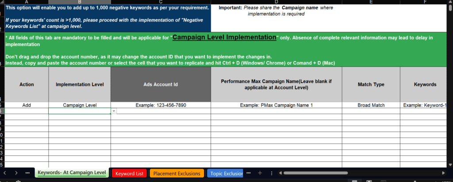Image resolution: width=453 pixels, height=182 pixels.
Task: Click the green 'Campaign Level Implementation' banner text
Action: (224, 38)
